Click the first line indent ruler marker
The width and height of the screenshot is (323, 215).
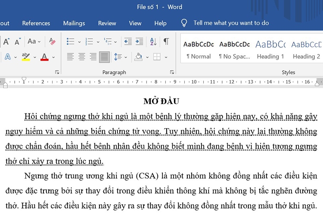[24, 80]
